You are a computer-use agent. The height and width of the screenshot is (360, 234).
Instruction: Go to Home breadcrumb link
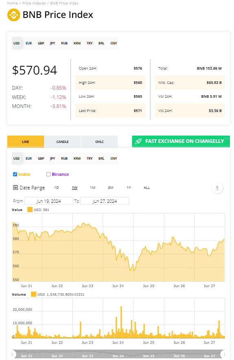pos(12,3)
